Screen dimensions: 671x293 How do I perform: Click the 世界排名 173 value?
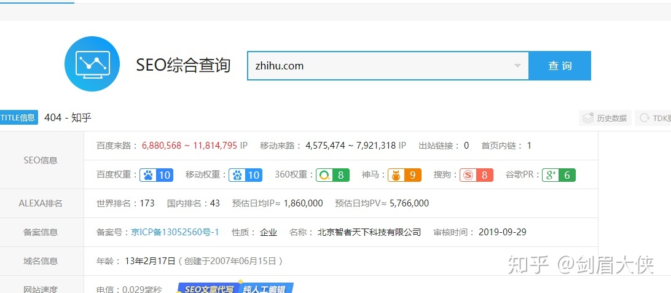point(147,203)
